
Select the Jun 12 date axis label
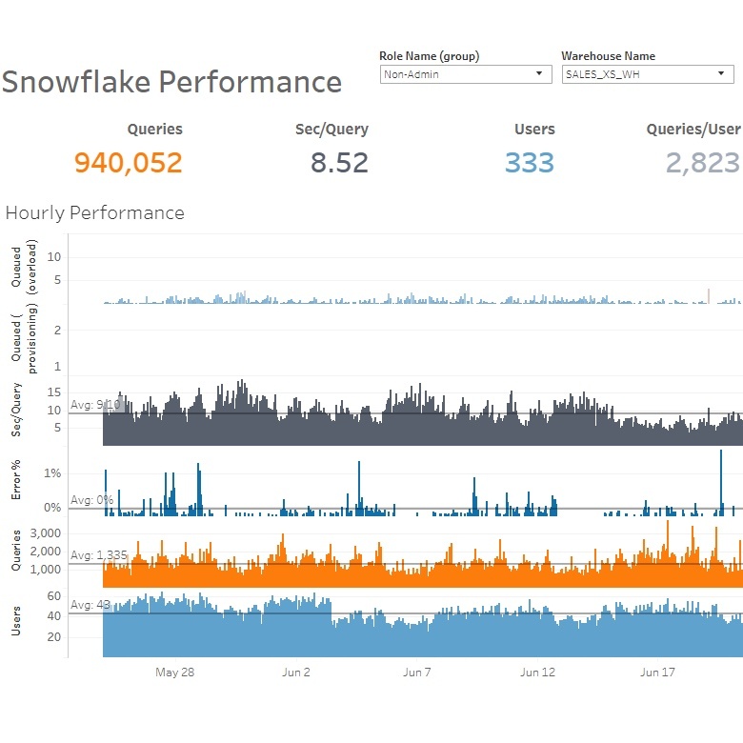point(537,673)
